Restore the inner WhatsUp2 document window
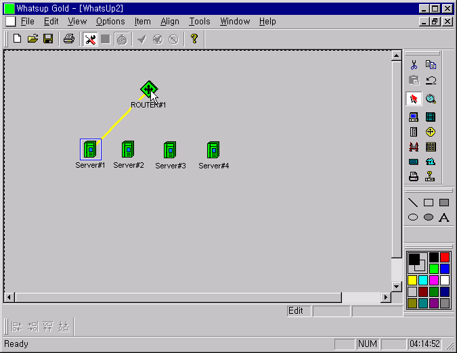 pyautogui.click(x=435, y=22)
